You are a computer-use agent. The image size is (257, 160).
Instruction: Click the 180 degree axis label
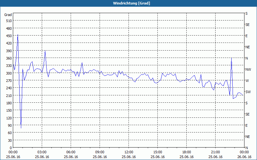[x=9, y=103]
